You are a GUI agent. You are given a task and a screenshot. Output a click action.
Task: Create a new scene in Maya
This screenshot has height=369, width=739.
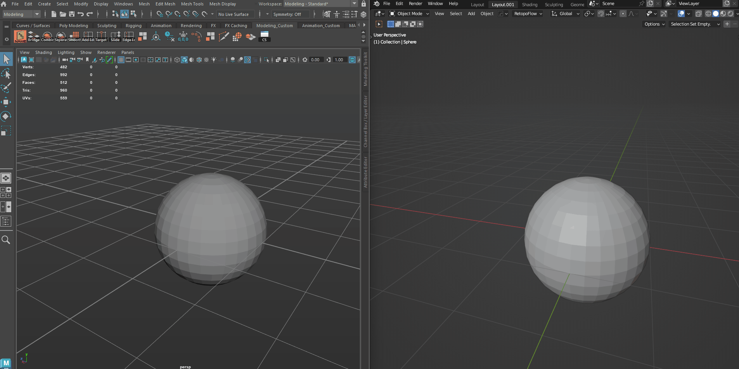point(54,14)
